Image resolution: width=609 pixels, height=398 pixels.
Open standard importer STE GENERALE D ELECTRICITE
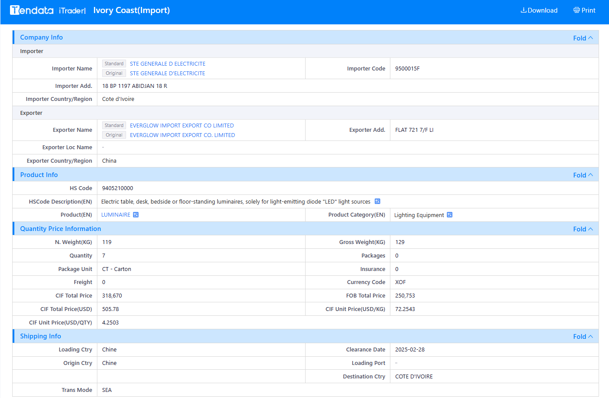coord(167,64)
